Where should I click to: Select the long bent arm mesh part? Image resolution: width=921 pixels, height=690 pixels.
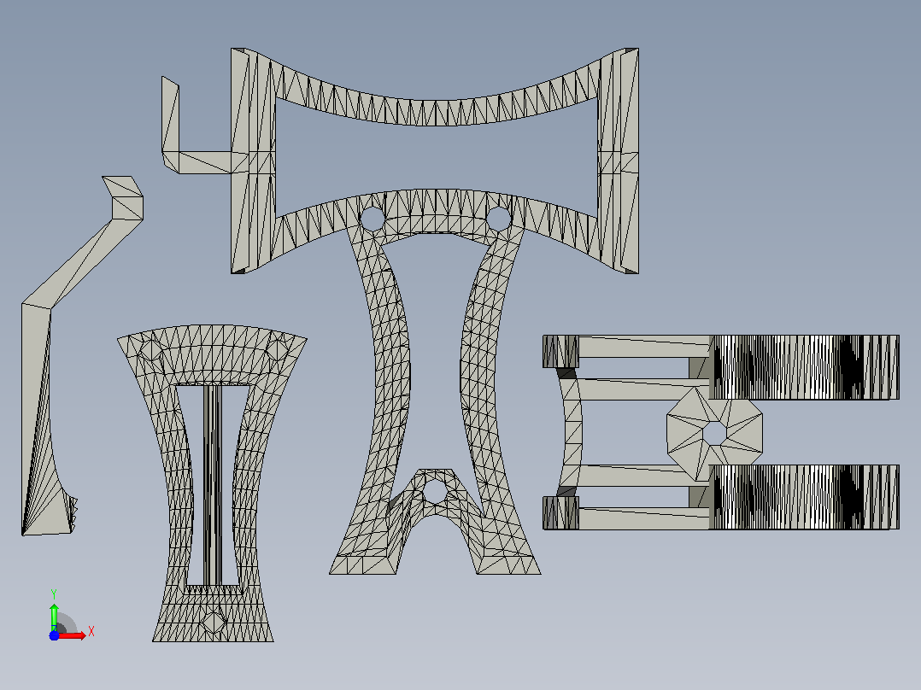click(x=82, y=356)
